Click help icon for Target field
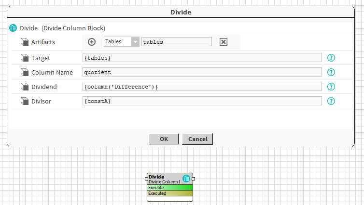Screen dimensions: 364x205 point(331,58)
